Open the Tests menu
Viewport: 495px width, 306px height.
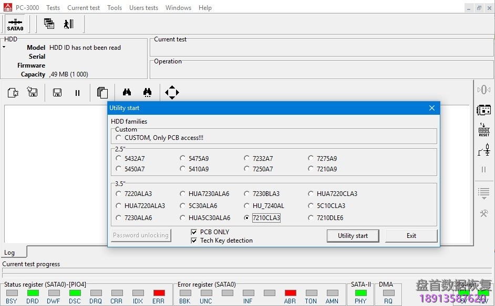tap(53, 7)
